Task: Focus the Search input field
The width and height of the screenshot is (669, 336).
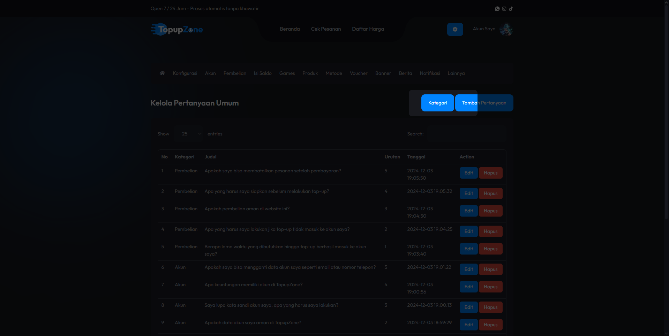Action: click(x=467, y=134)
